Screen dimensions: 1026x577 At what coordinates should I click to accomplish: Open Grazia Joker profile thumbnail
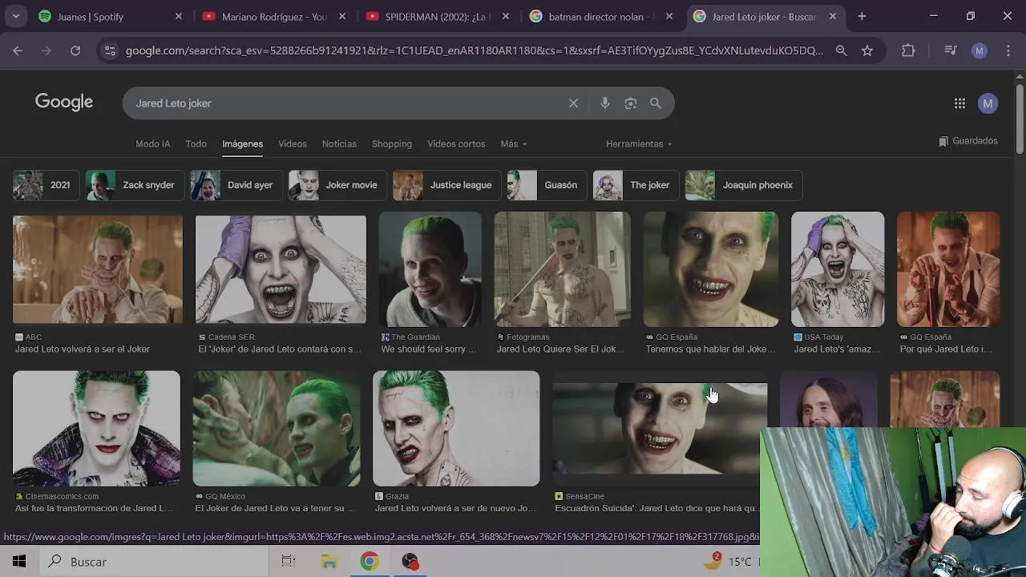click(456, 428)
